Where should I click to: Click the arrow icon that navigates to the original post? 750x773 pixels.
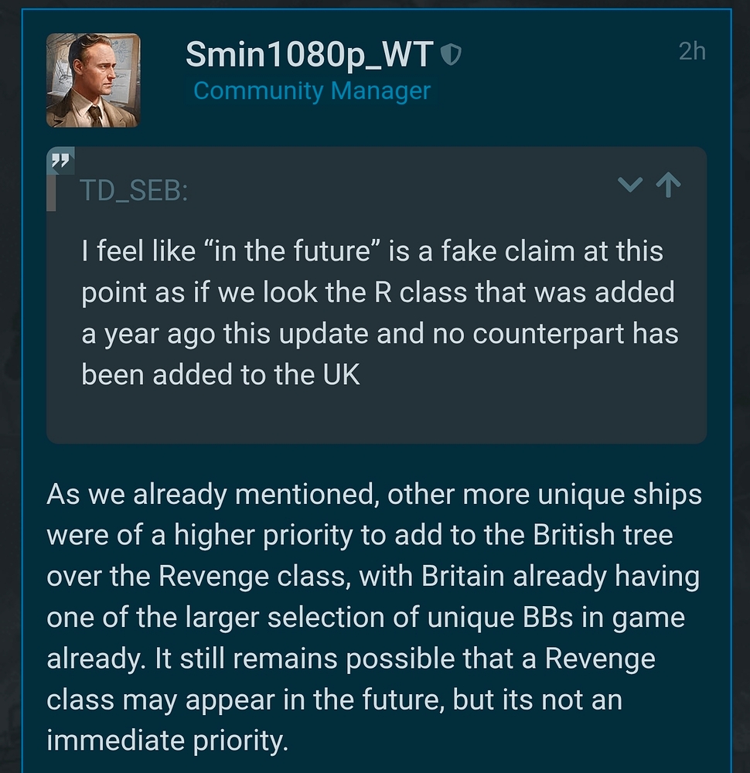pos(667,185)
